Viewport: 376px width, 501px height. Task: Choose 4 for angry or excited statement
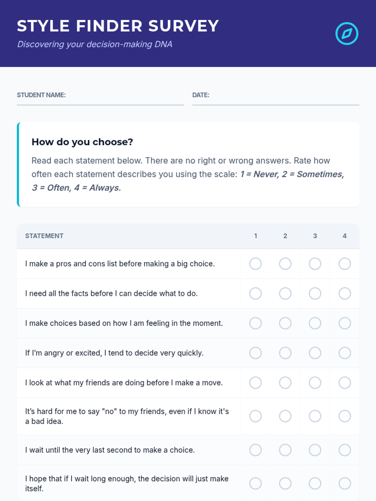point(345,353)
